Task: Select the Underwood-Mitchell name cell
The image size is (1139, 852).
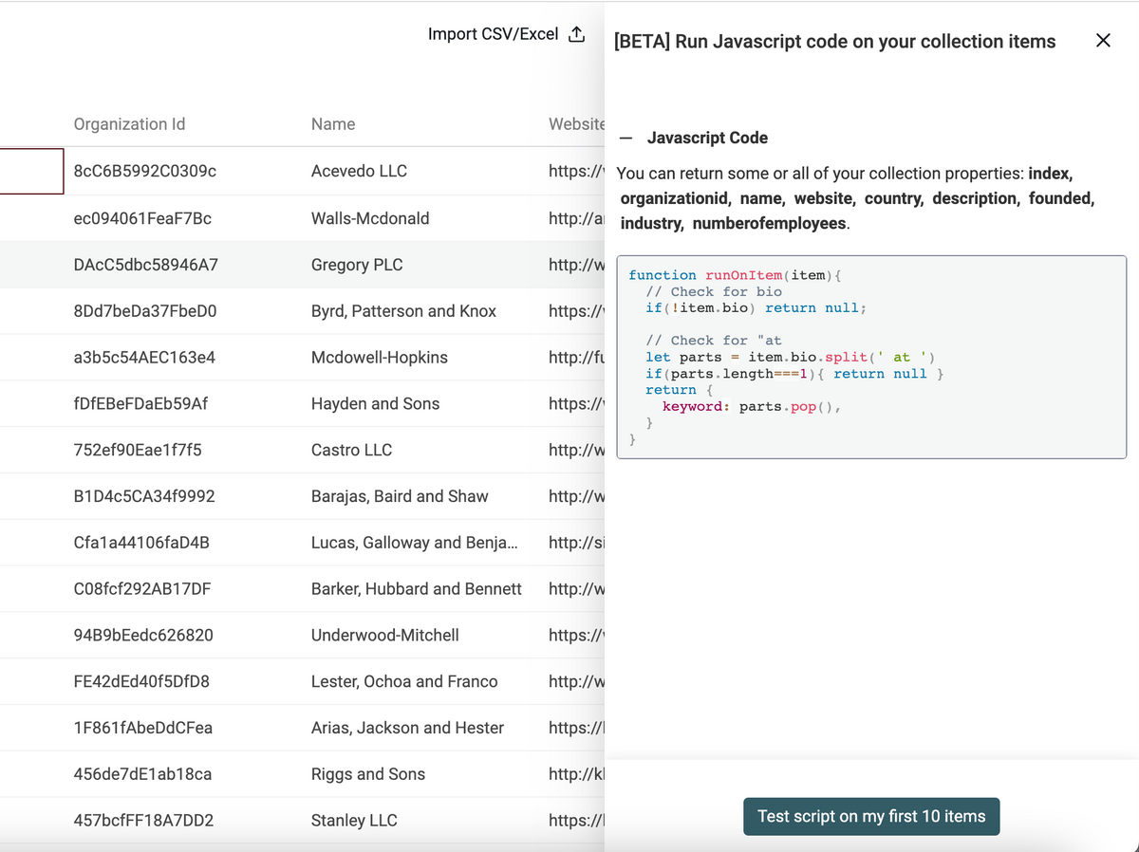Action: [384, 636]
